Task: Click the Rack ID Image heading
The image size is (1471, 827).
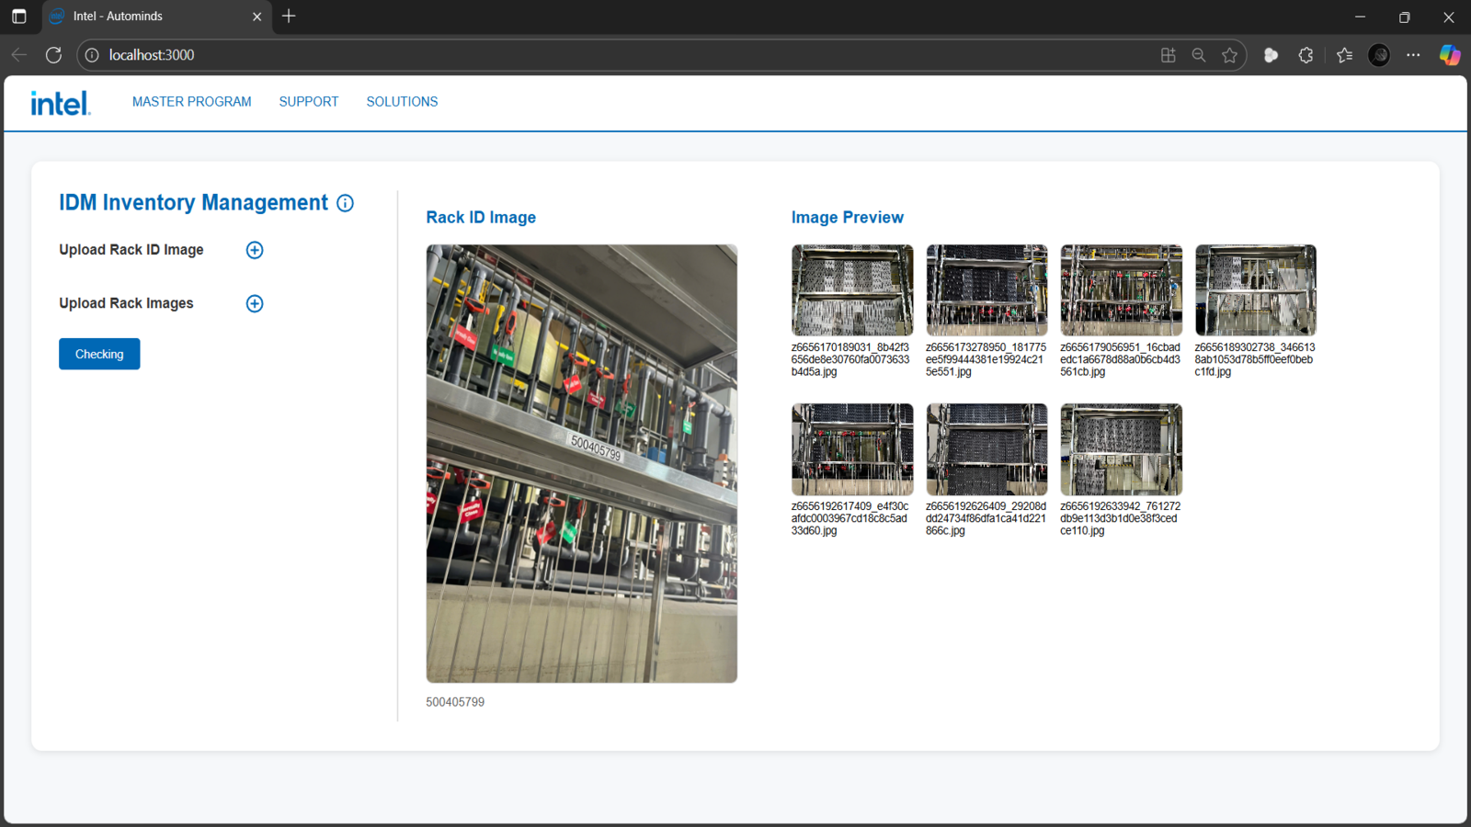Action: pos(481,218)
